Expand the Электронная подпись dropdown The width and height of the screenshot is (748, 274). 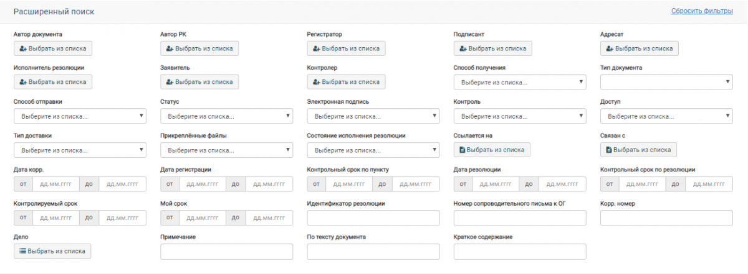[373, 116]
